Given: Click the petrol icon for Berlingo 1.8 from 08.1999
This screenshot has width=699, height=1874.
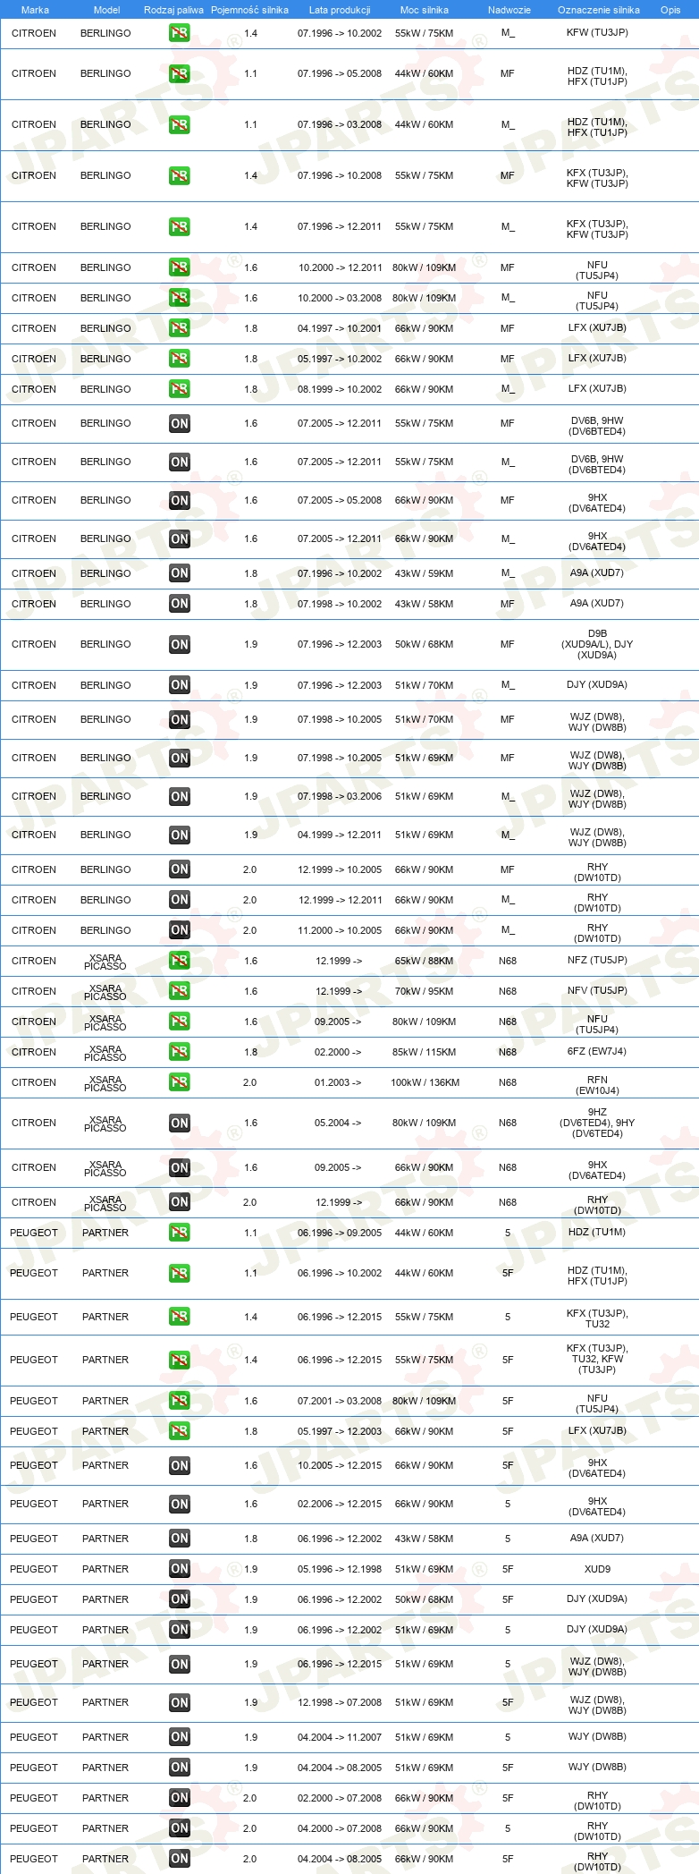Looking at the screenshot, I should click(180, 389).
